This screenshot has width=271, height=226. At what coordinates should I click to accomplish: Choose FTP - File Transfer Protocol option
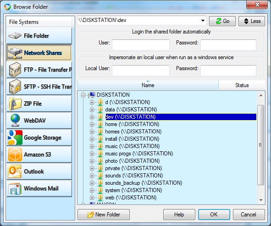39,70
